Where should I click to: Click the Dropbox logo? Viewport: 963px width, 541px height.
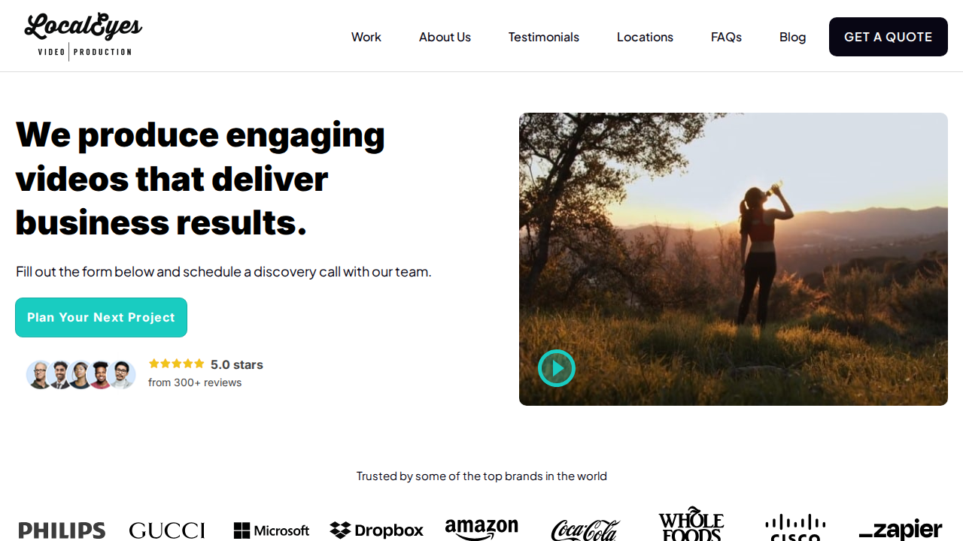click(x=377, y=530)
